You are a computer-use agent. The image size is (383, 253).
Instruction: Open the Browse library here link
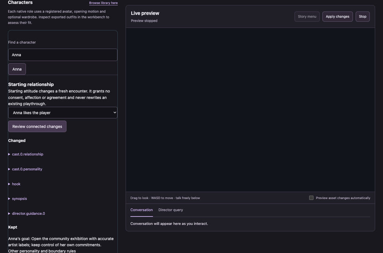point(103,3)
